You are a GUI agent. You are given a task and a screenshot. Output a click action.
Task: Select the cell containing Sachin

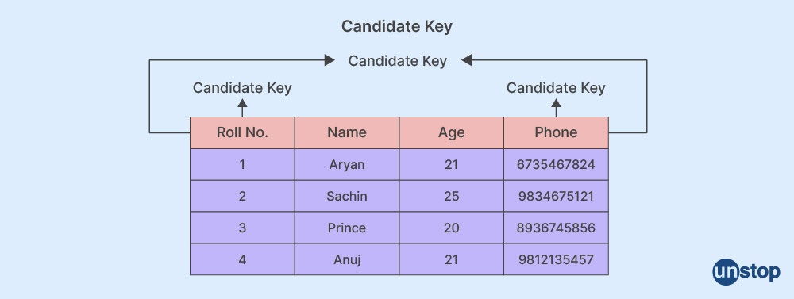tap(347, 197)
